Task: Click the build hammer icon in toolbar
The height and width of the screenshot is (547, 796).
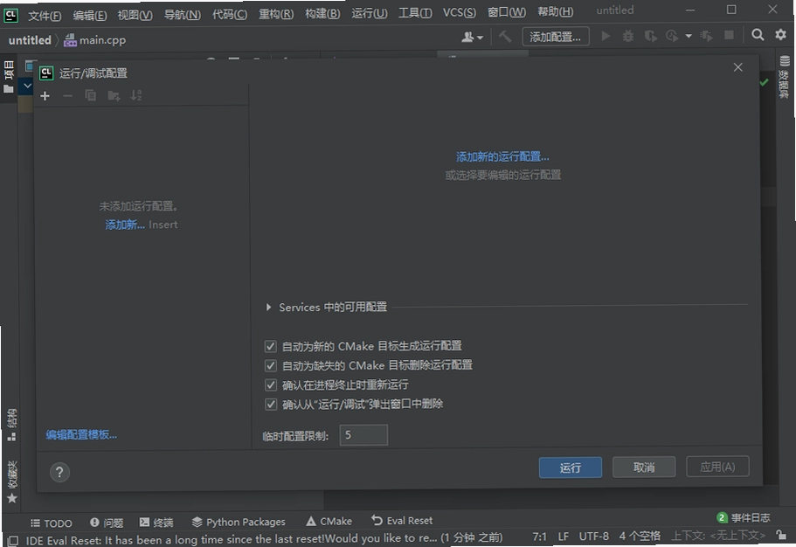Action: point(505,36)
